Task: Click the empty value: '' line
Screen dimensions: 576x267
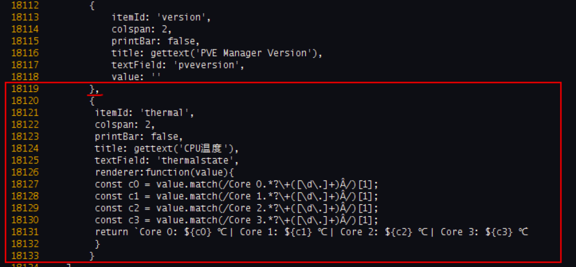Action: pos(136,77)
